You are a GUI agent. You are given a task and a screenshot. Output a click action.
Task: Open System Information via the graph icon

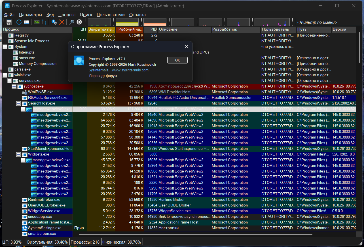click(x=37, y=22)
